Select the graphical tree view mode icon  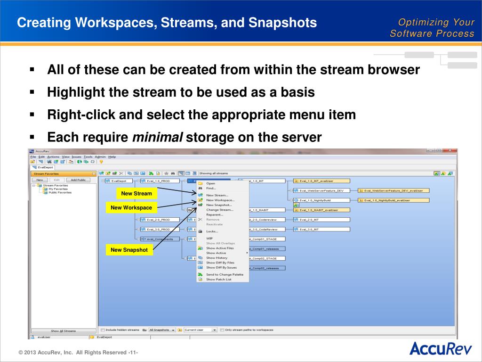181,173
